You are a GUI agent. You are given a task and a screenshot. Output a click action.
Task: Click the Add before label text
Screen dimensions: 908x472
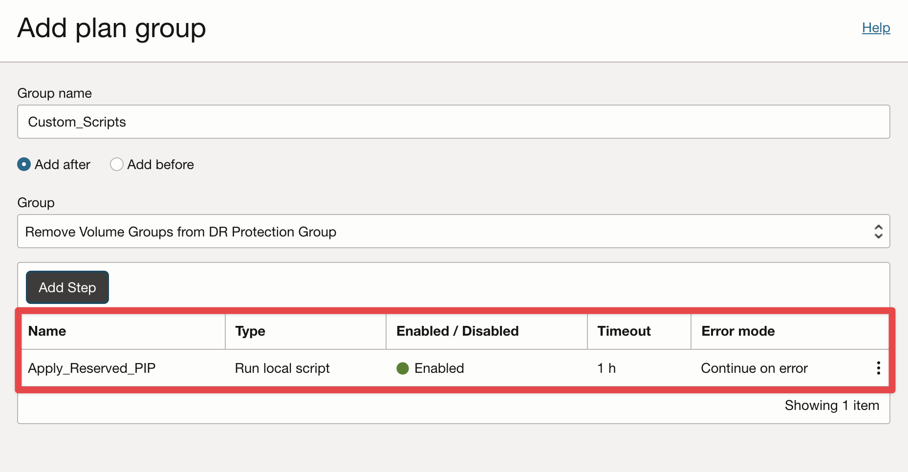(x=161, y=165)
